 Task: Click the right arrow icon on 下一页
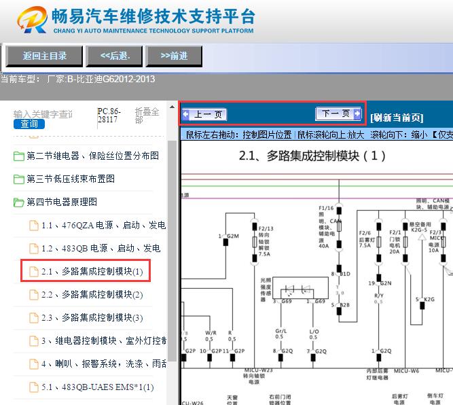coord(357,113)
